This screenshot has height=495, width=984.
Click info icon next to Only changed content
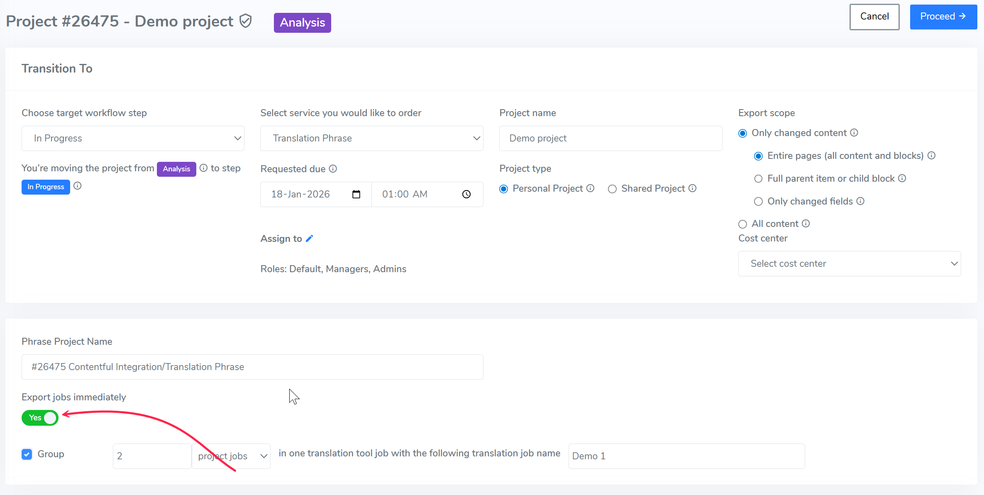(x=854, y=132)
